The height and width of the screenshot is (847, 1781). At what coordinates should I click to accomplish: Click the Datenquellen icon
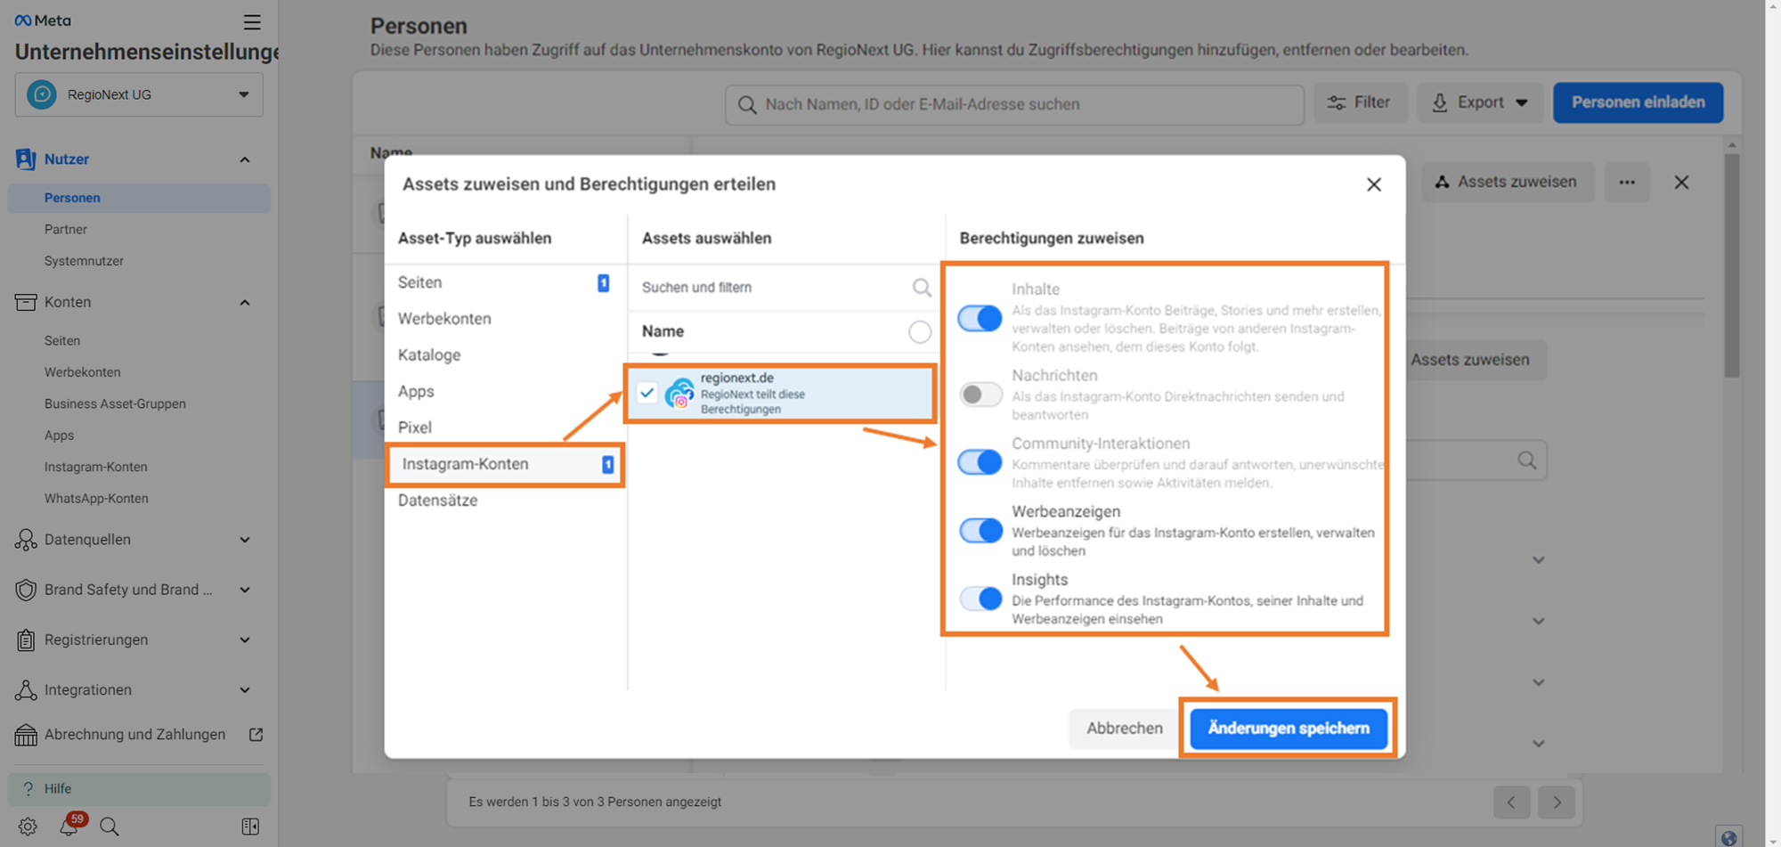26,540
